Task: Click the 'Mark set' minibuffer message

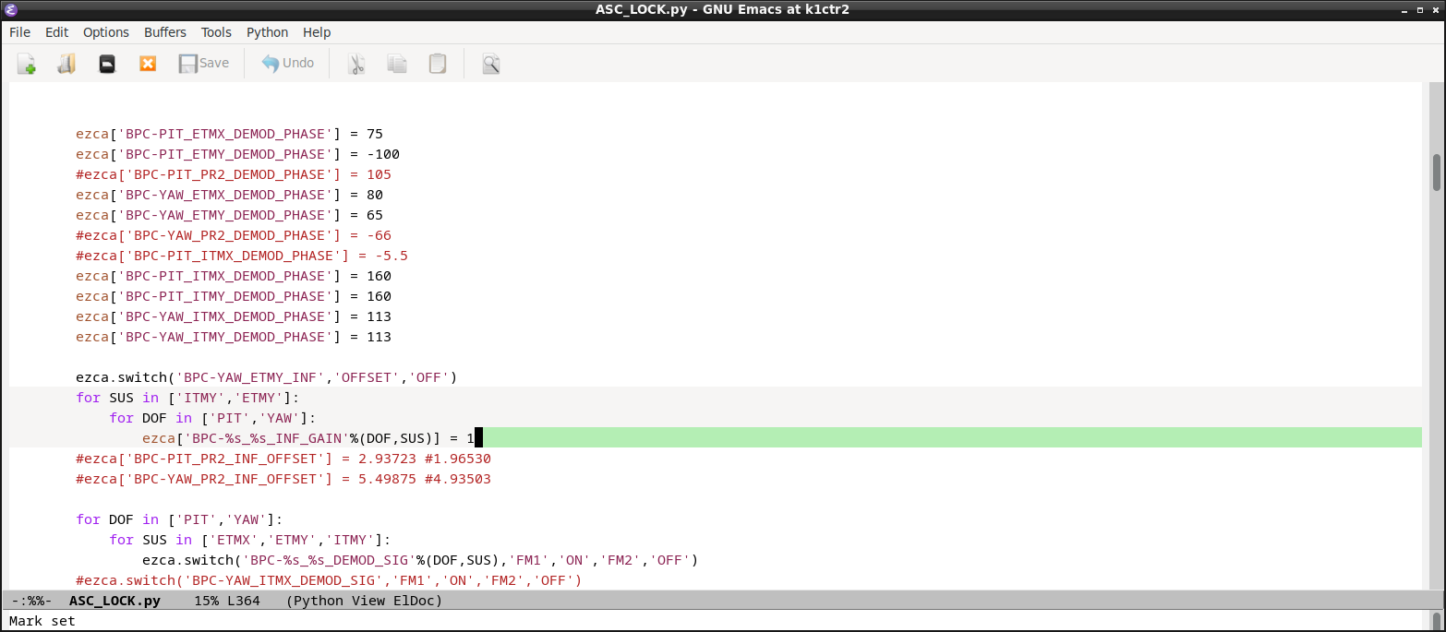Action: (42, 621)
